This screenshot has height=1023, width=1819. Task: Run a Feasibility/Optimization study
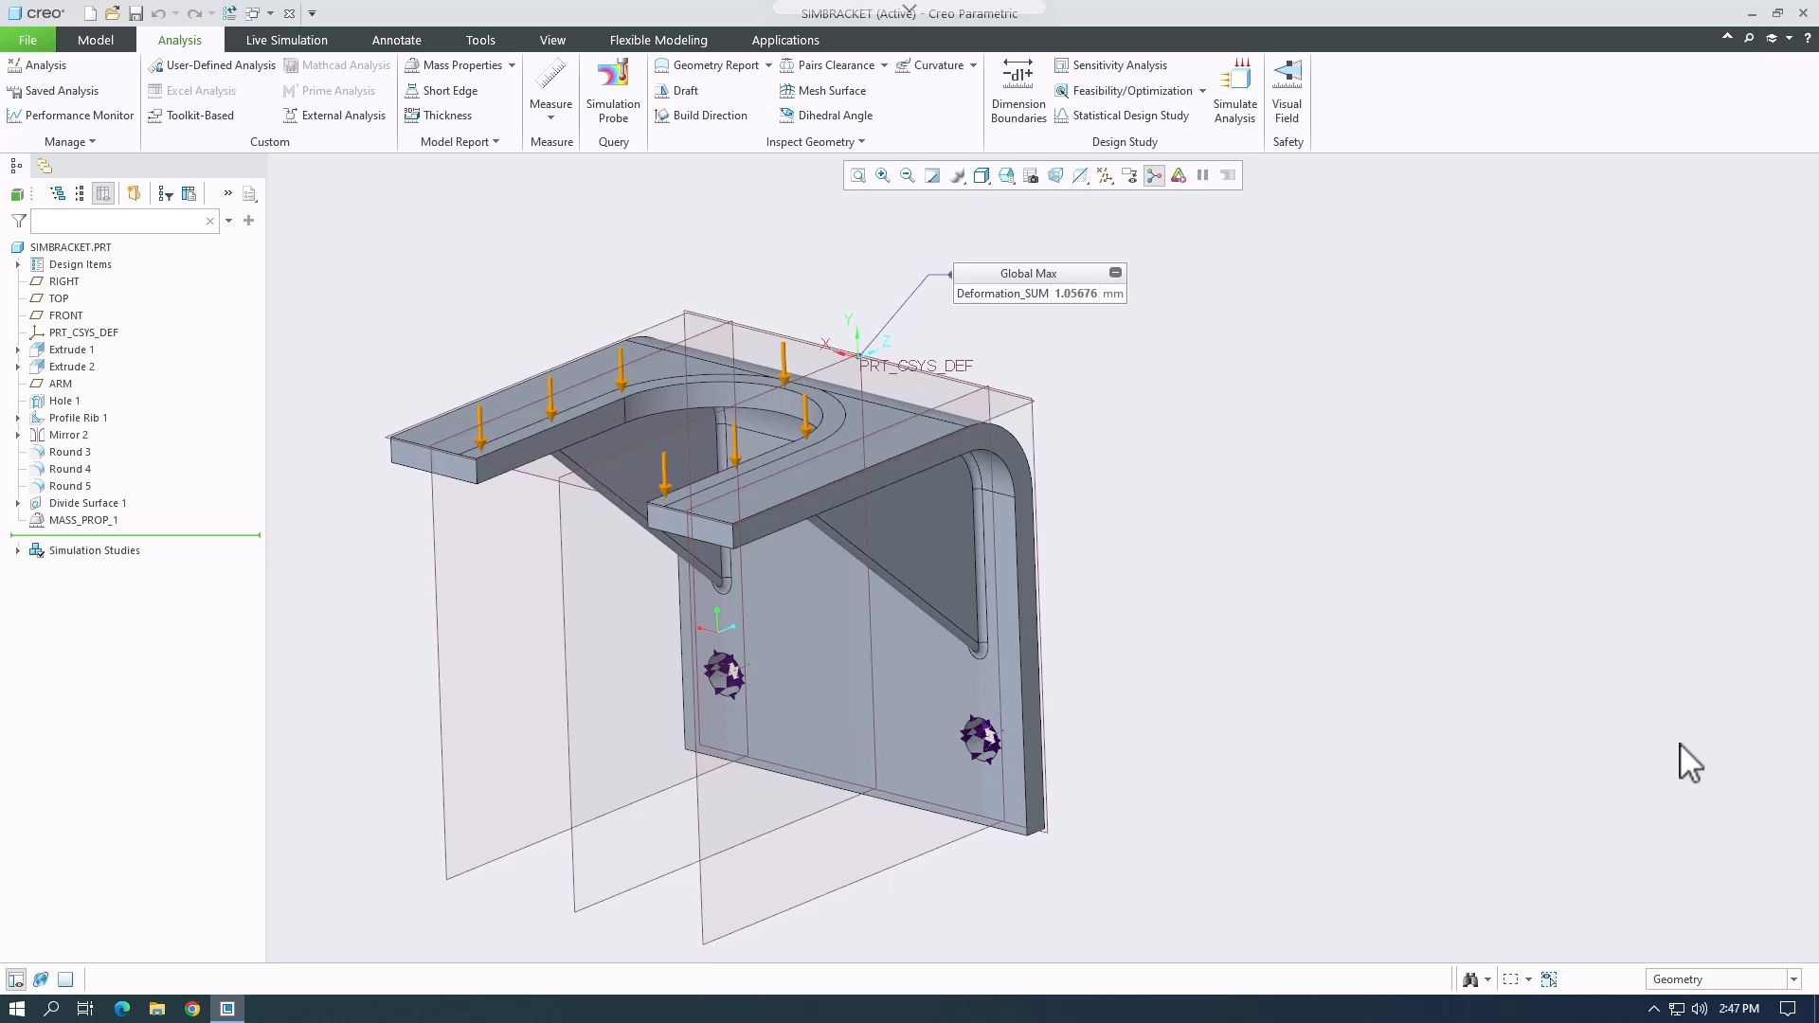click(1127, 91)
